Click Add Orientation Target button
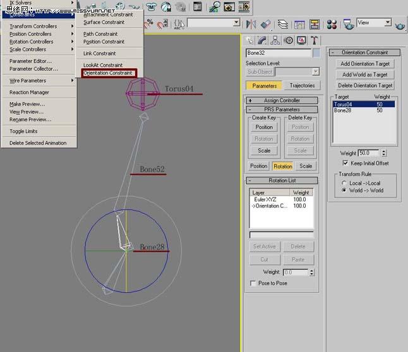The image size is (408, 352). click(x=365, y=64)
